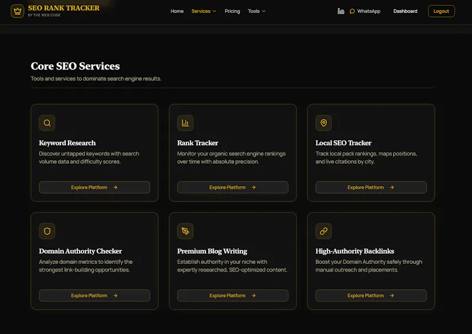Image resolution: width=472 pixels, height=334 pixels.
Task: Open the Pricing page
Action: pos(232,11)
